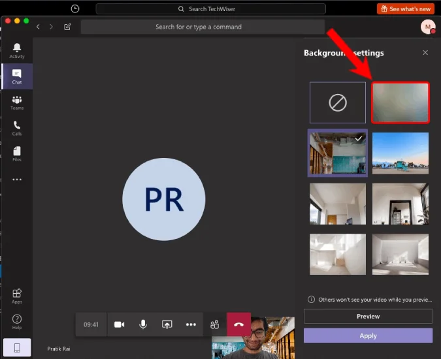Share your screen
Image resolution: width=441 pixels, height=359 pixels.
click(x=167, y=324)
